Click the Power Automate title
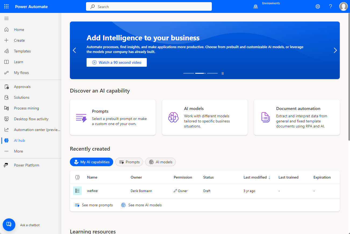Image resolution: width=350 pixels, height=234 pixels. [x=31, y=6]
